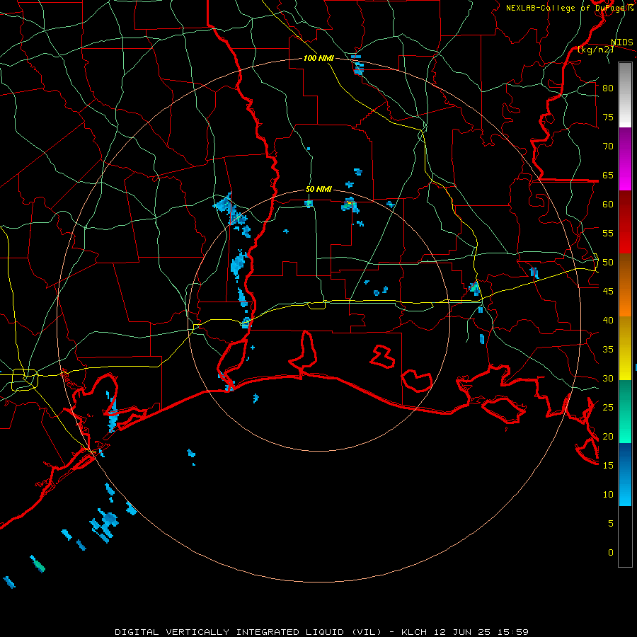Click the 100 NMI range ring label
This screenshot has height=637, width=637.
click(318, 58)
